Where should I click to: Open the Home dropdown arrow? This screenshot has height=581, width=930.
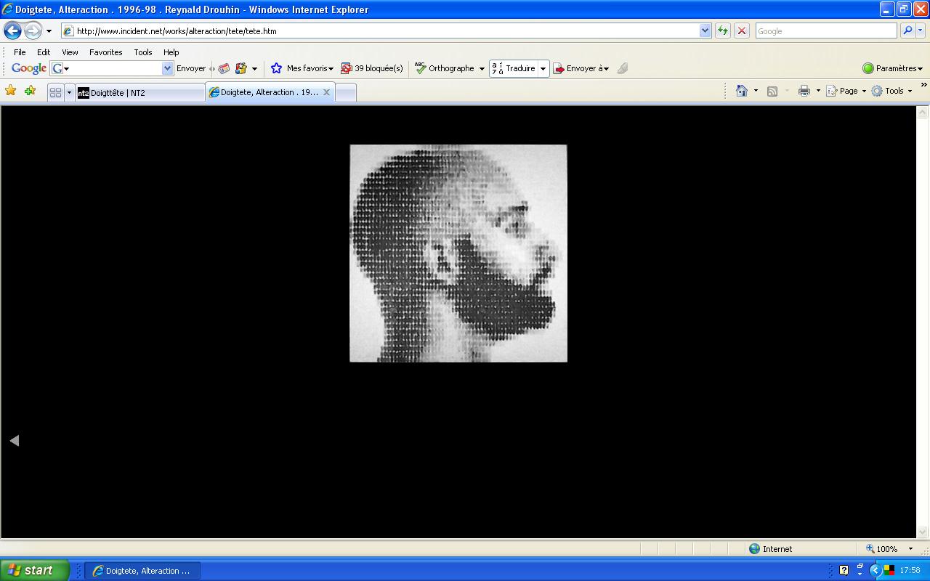756,91
